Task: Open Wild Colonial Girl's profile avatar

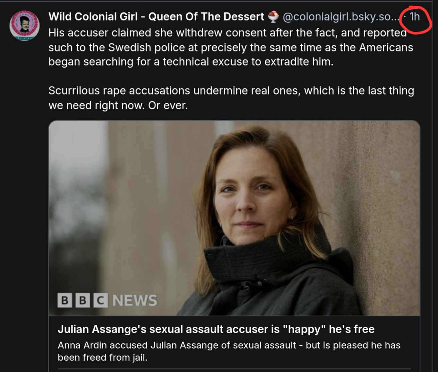Action: click(x=24, y=25)
